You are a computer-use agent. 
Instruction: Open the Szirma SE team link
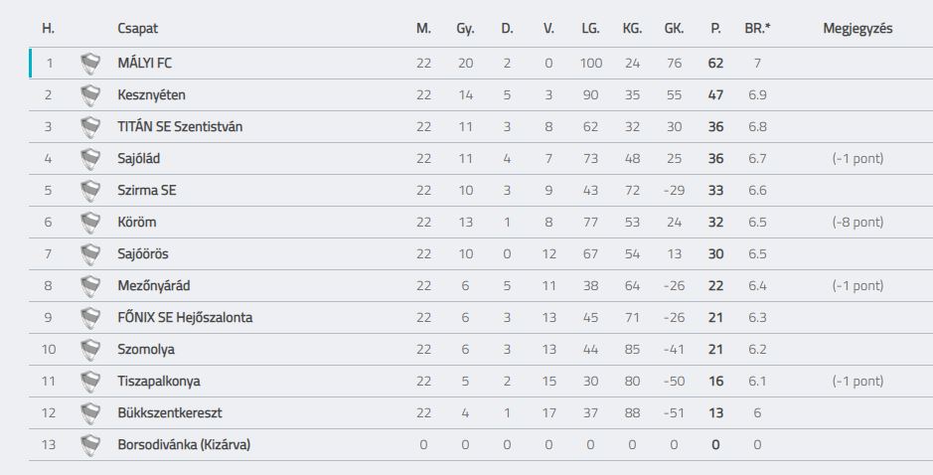(147, 191)
